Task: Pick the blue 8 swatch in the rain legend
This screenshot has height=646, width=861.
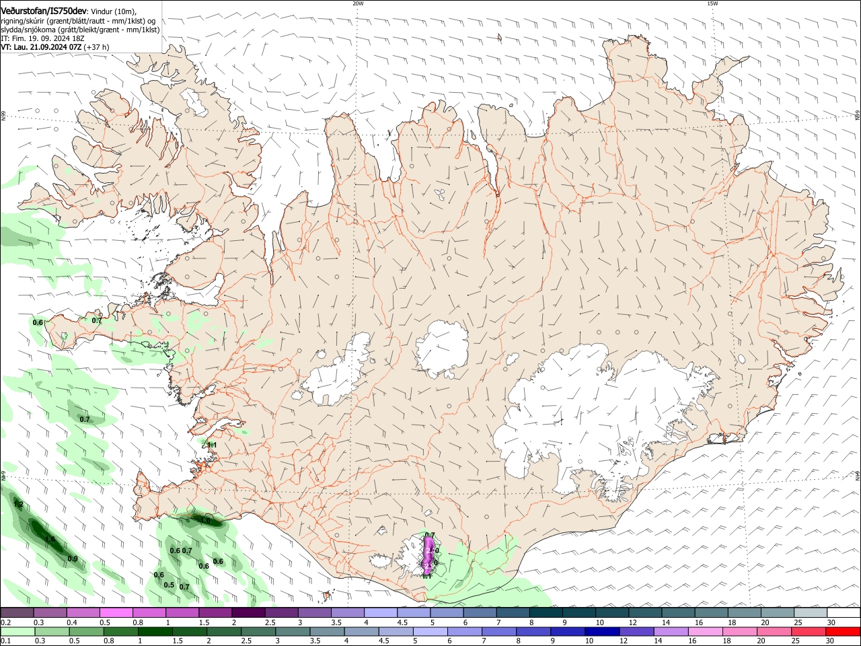Action: (533, 631)
